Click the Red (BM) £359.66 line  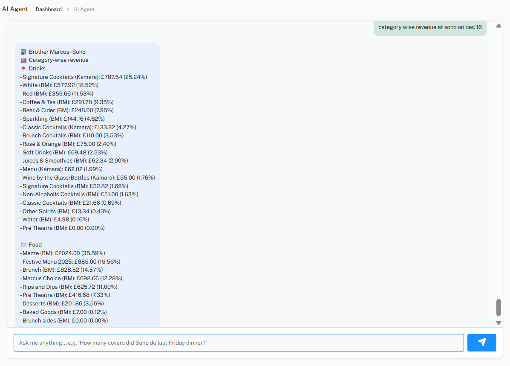pos(57,94)
